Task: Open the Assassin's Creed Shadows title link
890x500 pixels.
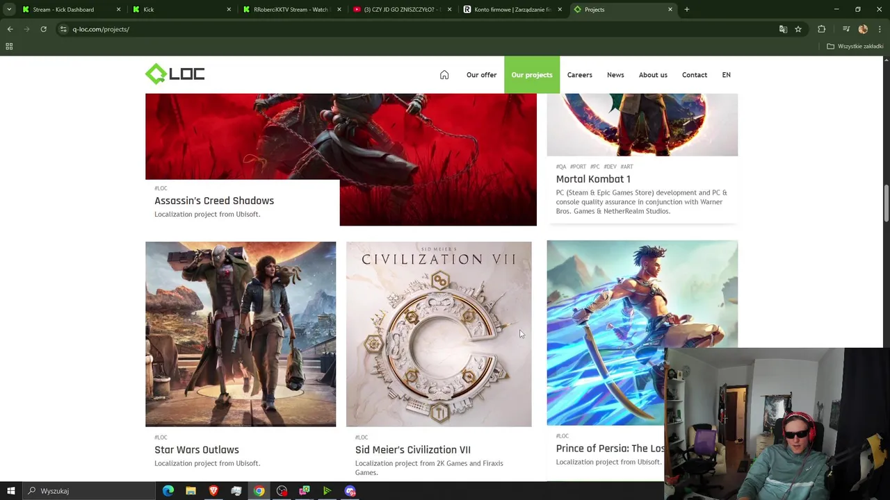Action: point(214,201)
